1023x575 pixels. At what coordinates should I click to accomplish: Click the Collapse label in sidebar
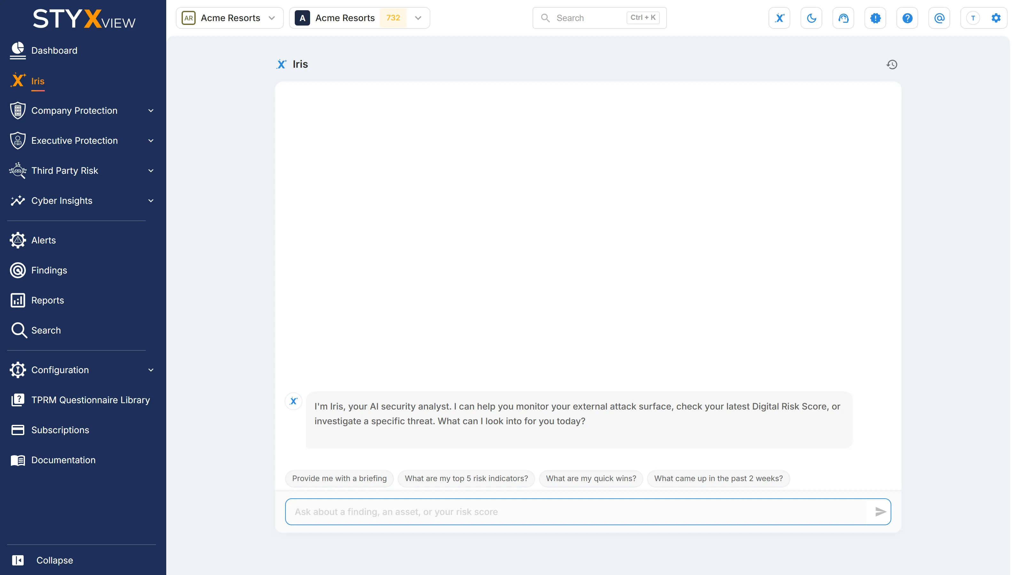[x=55, y=560]
